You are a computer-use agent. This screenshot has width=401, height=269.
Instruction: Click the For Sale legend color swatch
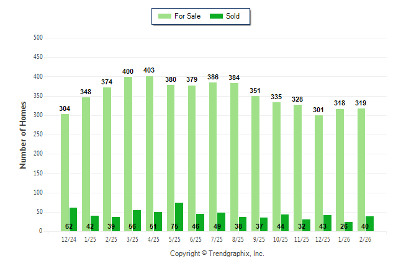pos(165,16)
